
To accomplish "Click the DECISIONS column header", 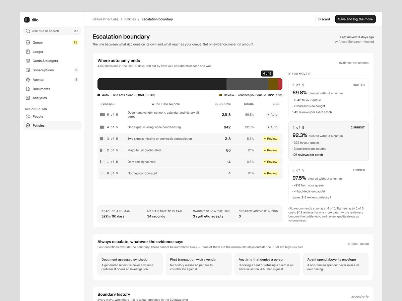I will tap(222, 104).
